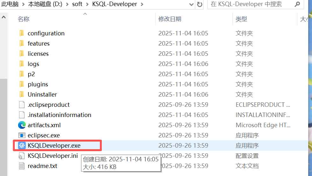Sort files by 名称 column header
312x176 pixels.
tap(24, 19)
